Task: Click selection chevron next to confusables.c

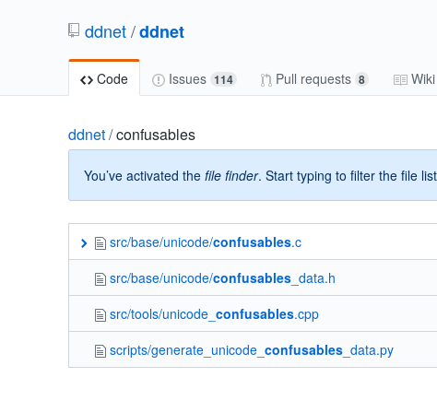Action: tap(84, 243)
